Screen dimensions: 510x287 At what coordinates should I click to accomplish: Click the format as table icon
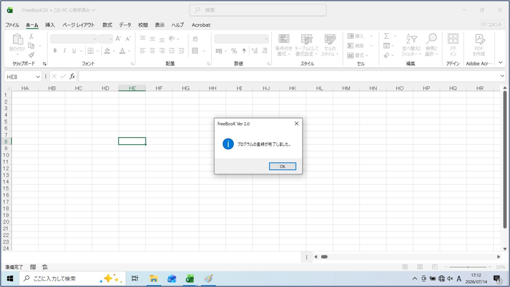[306, 39]
